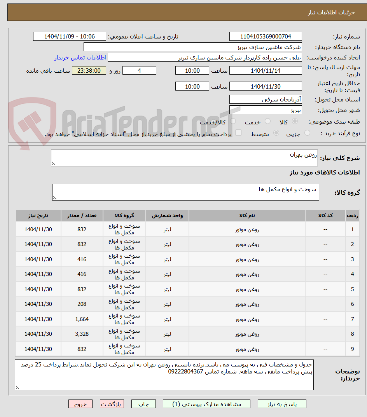Click quantity 1,664 in row 7
Viewport: 367px width, 417px height.
82,319
